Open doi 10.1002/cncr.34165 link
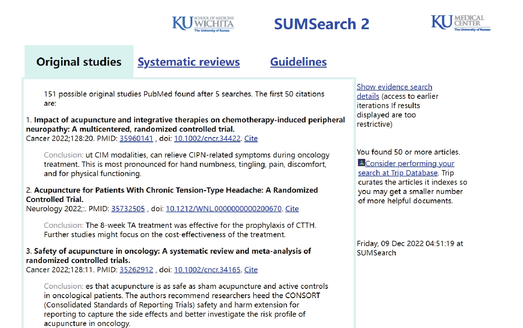The image size is (523, 328). (207, 270)
